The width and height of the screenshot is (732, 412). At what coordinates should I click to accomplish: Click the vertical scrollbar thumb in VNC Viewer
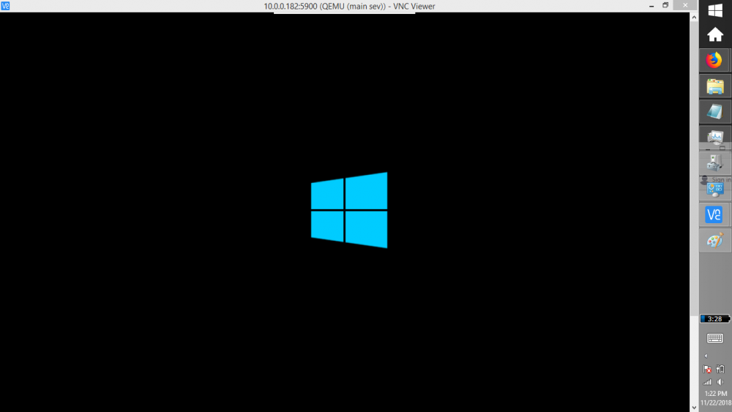click(694, 169)
